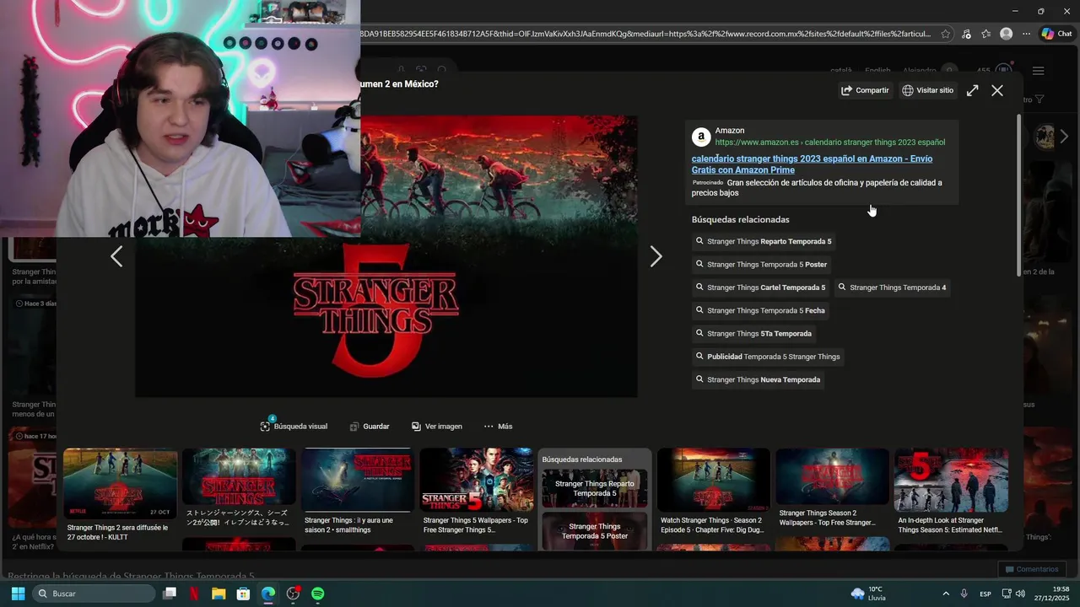Open the Bing hamburger menu
Screen dimensions: 1080x607
point(1039,71)
